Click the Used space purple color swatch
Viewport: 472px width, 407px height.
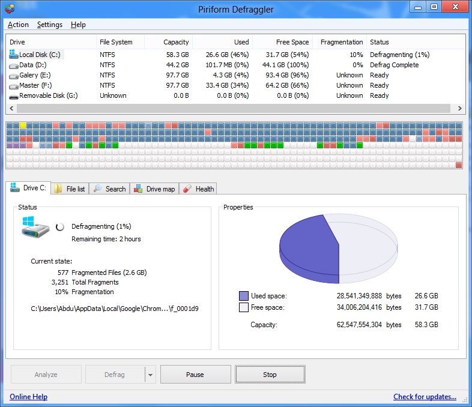pyautogui.click(x=244, y=296)
